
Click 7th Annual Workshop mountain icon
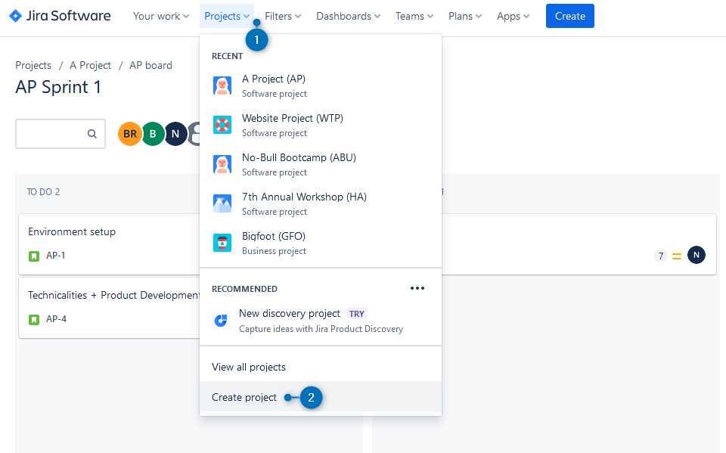click(222, 203)
